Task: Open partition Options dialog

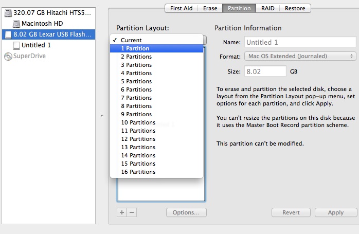Action: (x=186, y=212)
